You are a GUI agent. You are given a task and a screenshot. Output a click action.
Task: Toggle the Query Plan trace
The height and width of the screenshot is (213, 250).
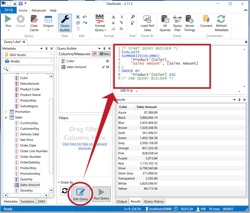177,23
